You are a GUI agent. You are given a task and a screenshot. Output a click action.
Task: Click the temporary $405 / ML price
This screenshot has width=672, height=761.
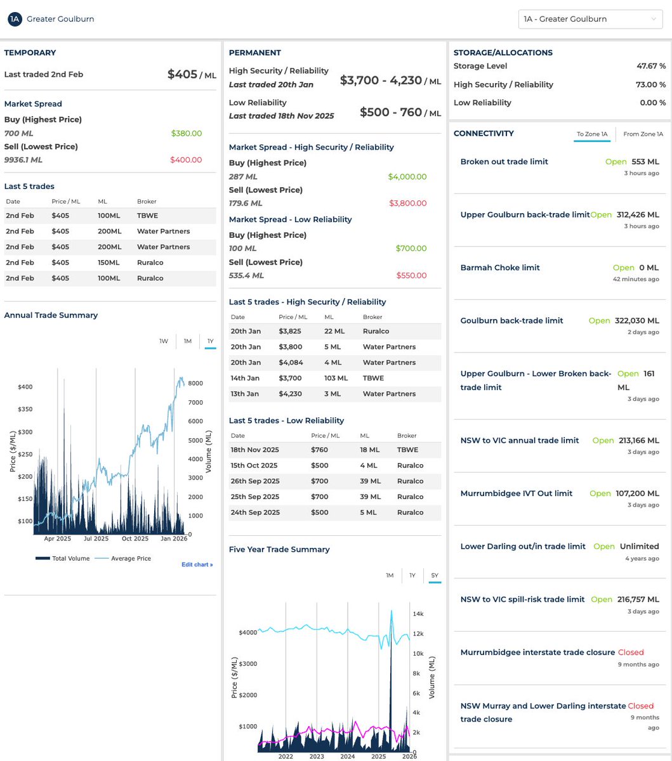click(192, 75)
